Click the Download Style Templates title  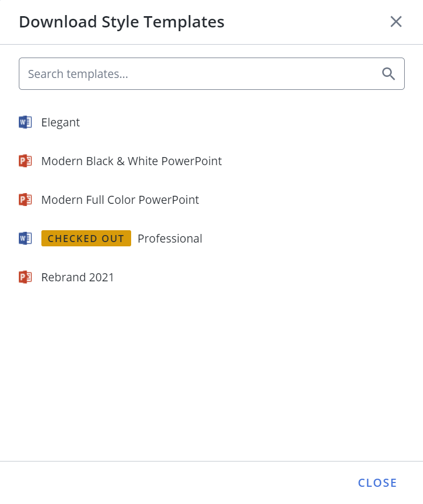121,22
